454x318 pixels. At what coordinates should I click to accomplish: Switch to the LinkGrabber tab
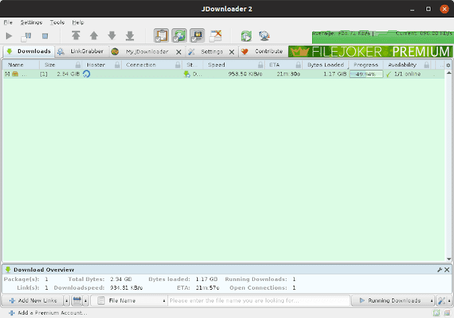(82, 51)
